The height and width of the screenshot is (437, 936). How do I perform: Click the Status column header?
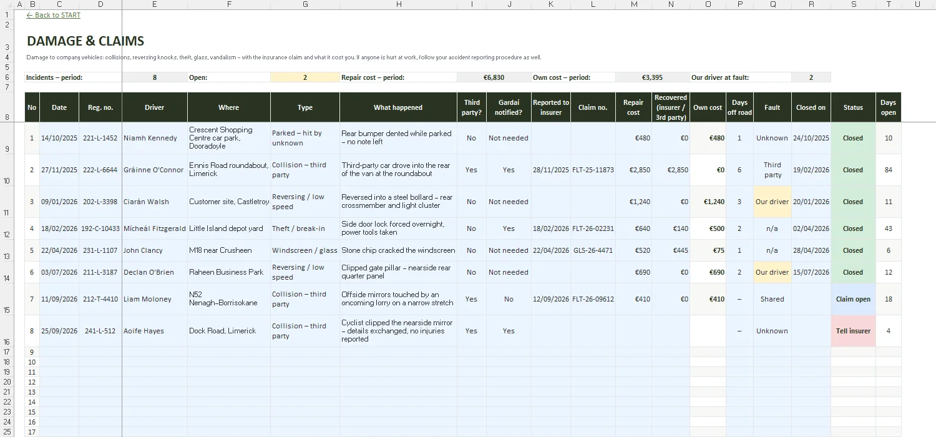pos(853,107)
